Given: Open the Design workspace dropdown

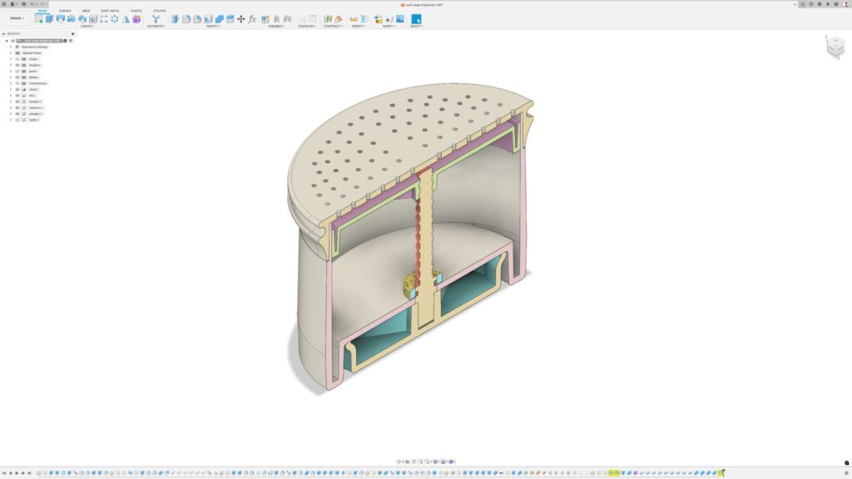Looking at the screenshot, I should click(17, 18).
